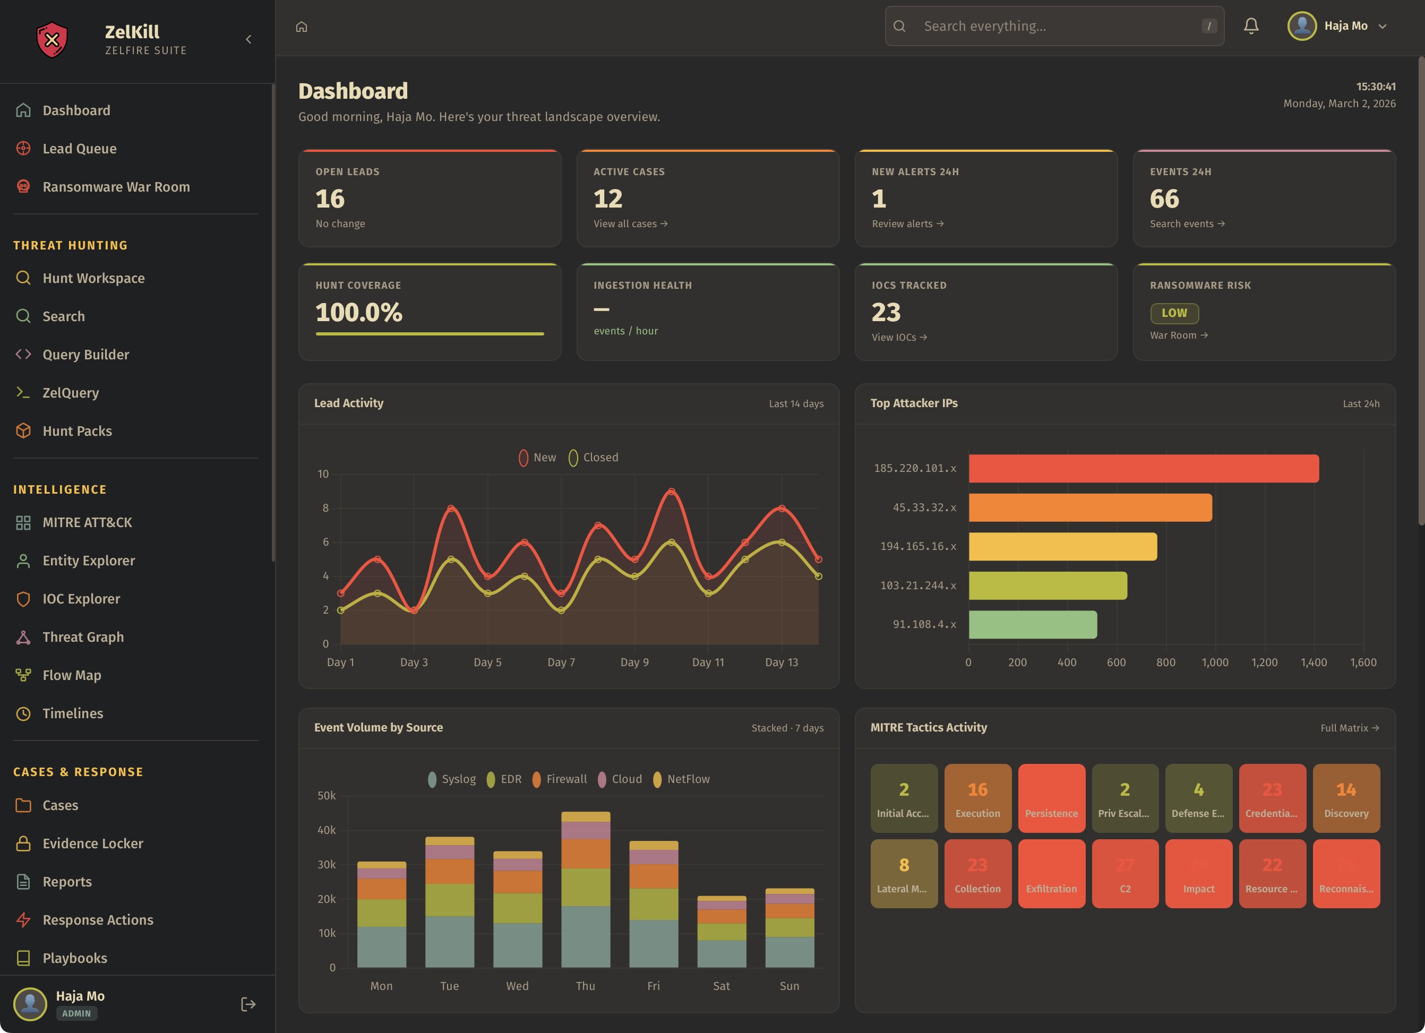Select Lead Queue in the sidebar

click(x=79, y=149)
